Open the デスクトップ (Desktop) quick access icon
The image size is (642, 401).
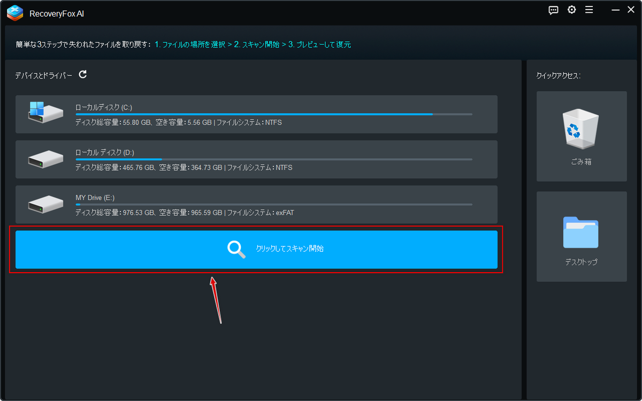[582, 232]
